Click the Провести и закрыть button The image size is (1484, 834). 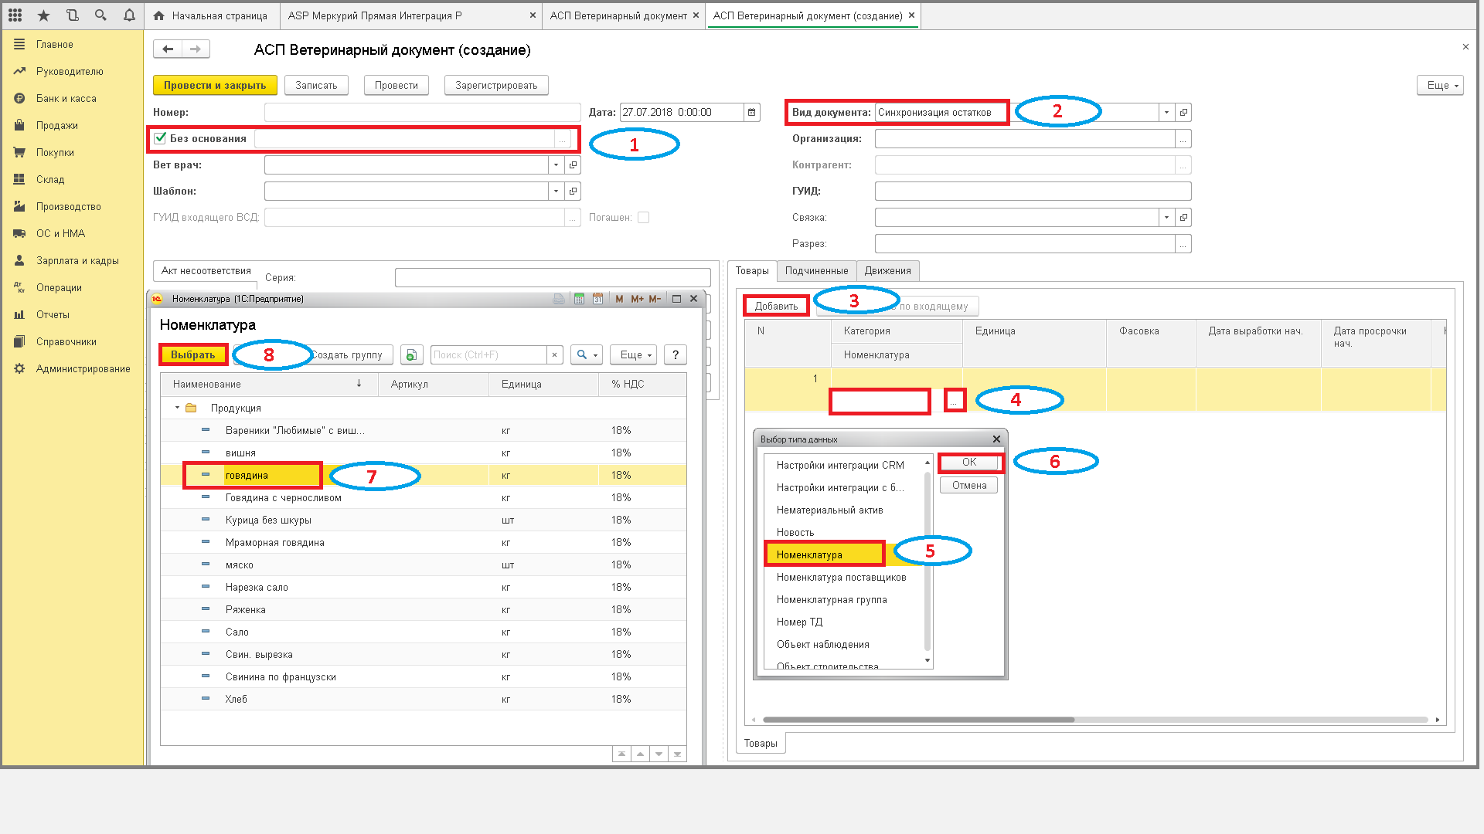(x=215, y=85)
